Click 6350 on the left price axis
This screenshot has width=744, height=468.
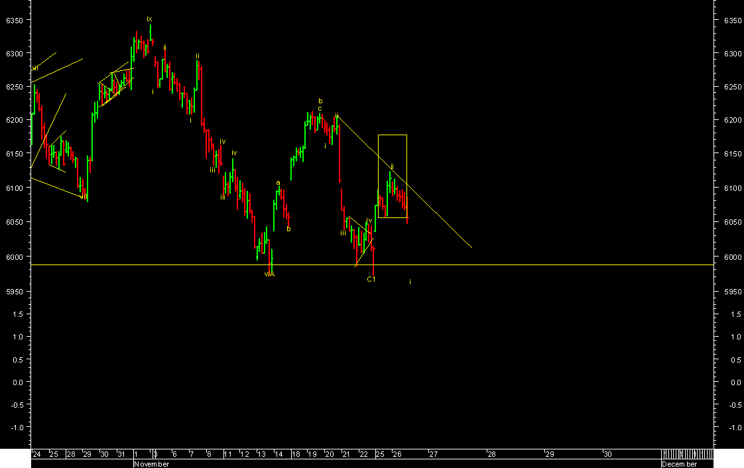(x=15, y=21)
